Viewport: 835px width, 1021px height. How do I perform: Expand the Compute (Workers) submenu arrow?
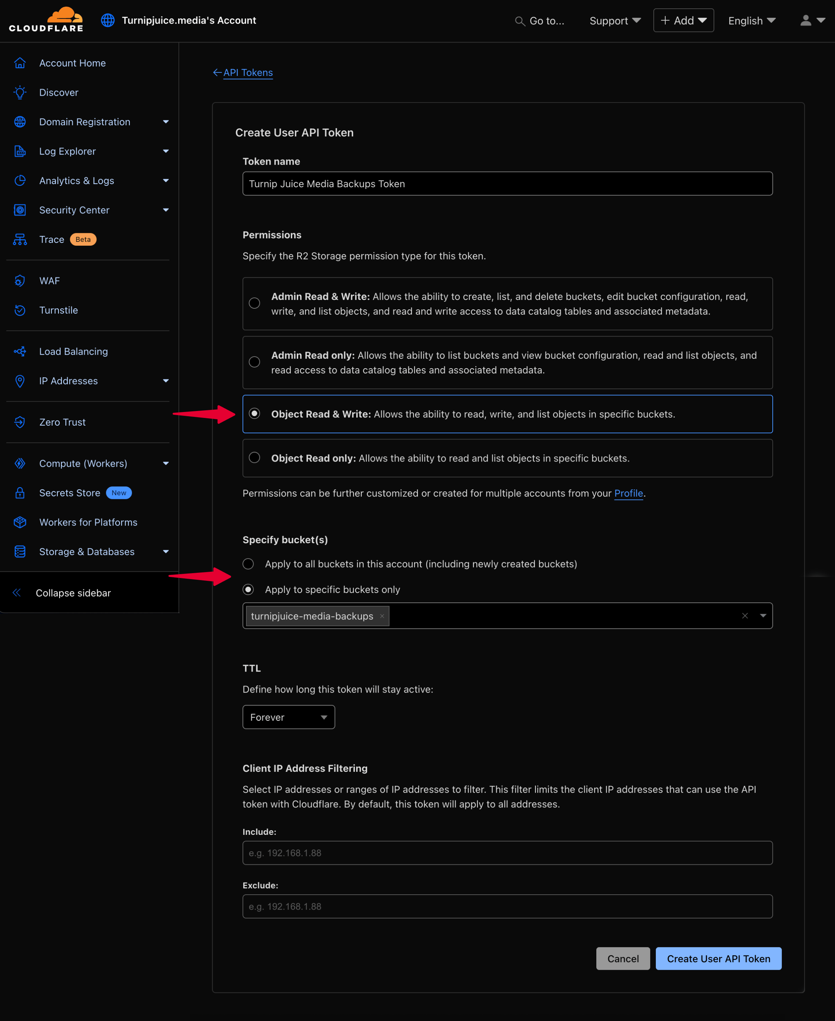coord(166,463)
